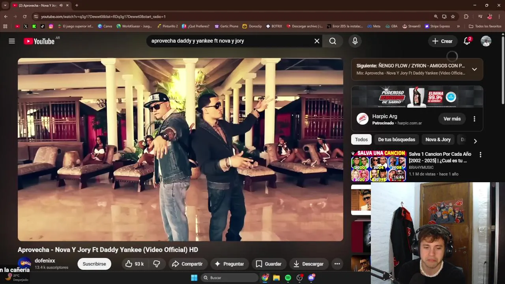
Task: Open options for Salva 1 Cancion video
Action: point(480,155)
